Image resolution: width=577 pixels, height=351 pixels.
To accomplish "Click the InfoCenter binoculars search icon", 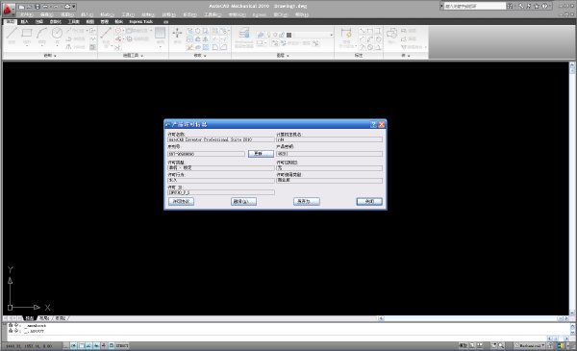I will 510,6.
